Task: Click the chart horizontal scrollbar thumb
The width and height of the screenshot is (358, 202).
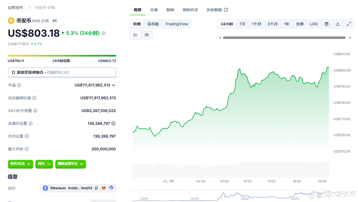Action: click(284, 38)
